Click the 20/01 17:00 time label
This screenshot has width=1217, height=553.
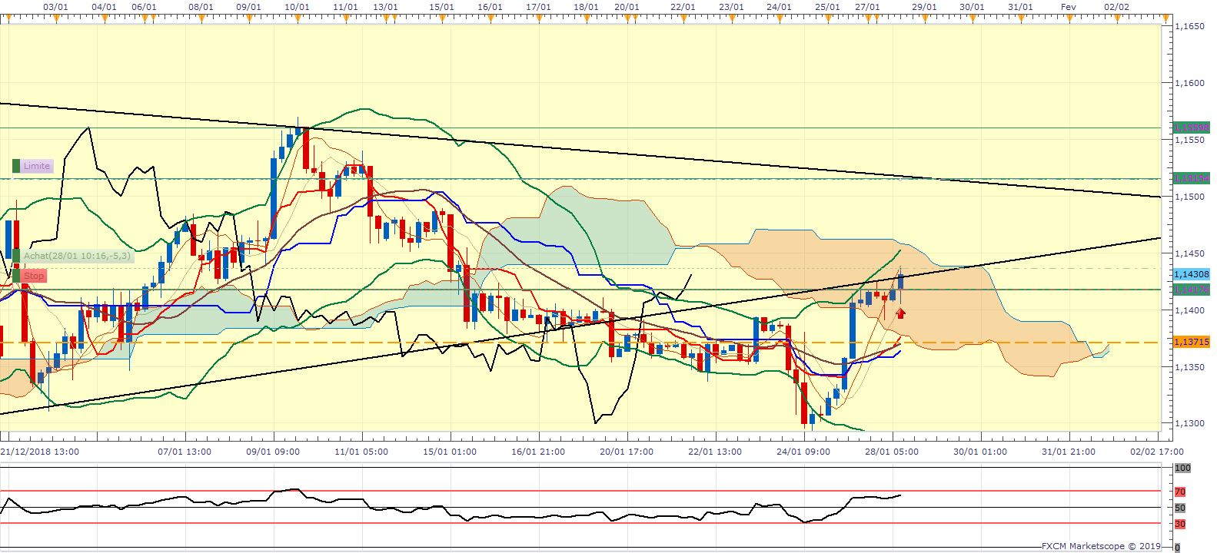(627, 452)
